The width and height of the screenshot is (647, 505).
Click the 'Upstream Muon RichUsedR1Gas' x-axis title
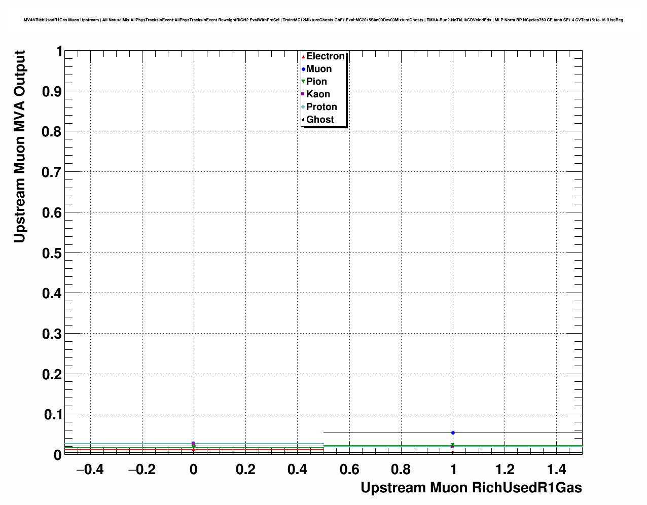tap(471, 488)
